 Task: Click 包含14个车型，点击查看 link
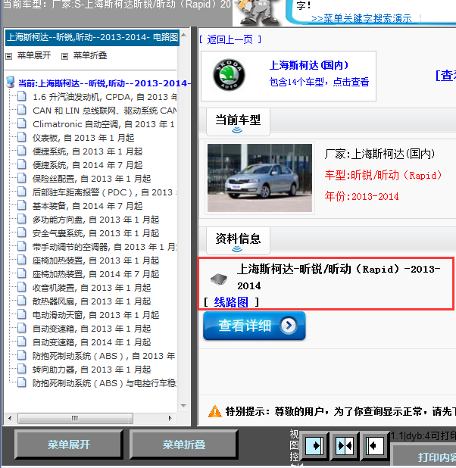click(x=319, y=82)
